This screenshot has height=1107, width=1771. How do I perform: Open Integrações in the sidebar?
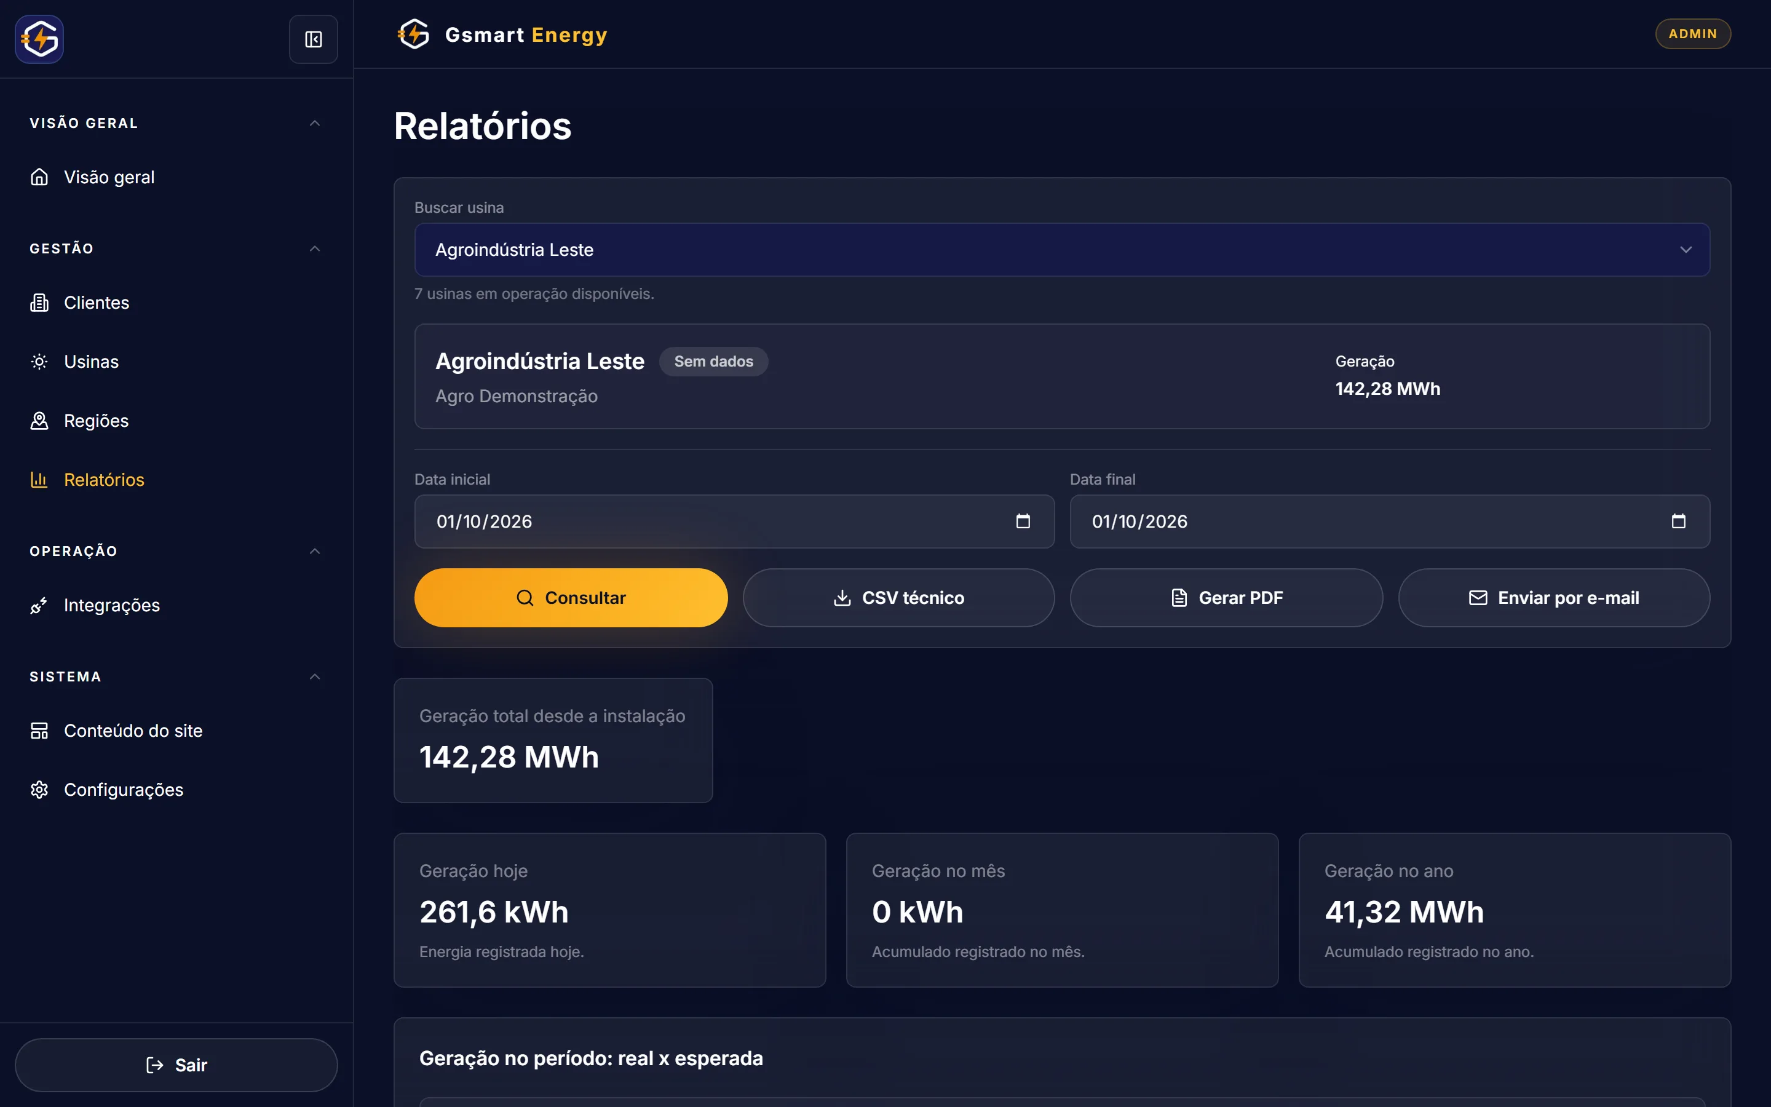pyautogui.click(x=176, y=606)
